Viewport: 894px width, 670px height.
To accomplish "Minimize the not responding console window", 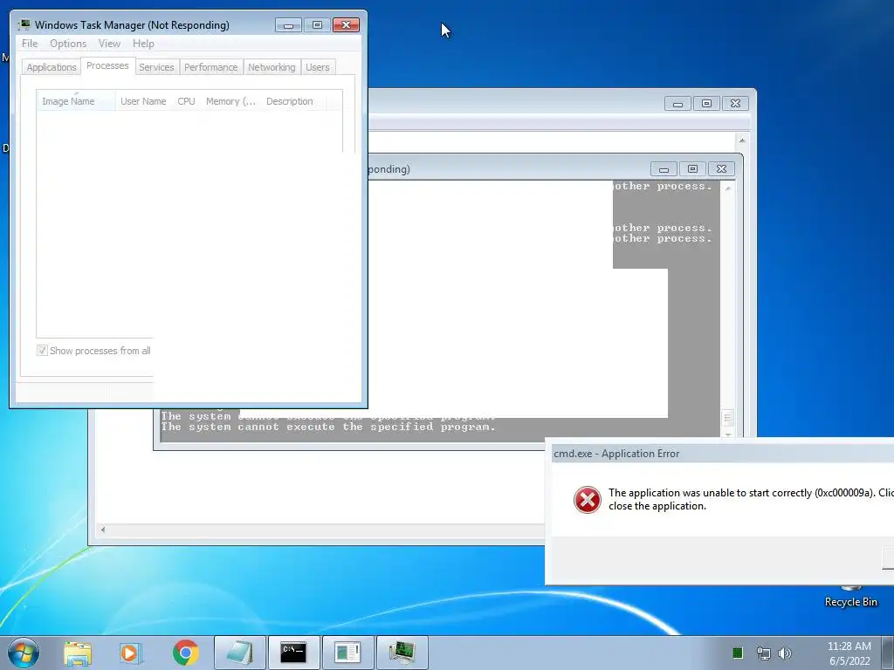I will pos(664,169).
